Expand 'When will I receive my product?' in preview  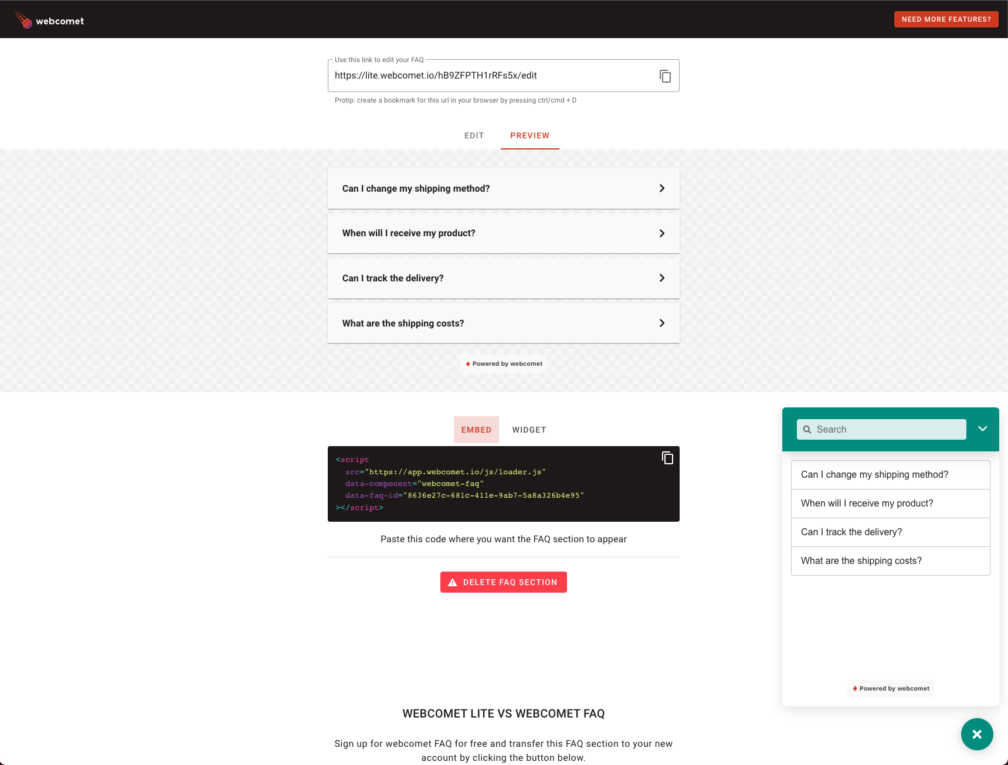504,233
